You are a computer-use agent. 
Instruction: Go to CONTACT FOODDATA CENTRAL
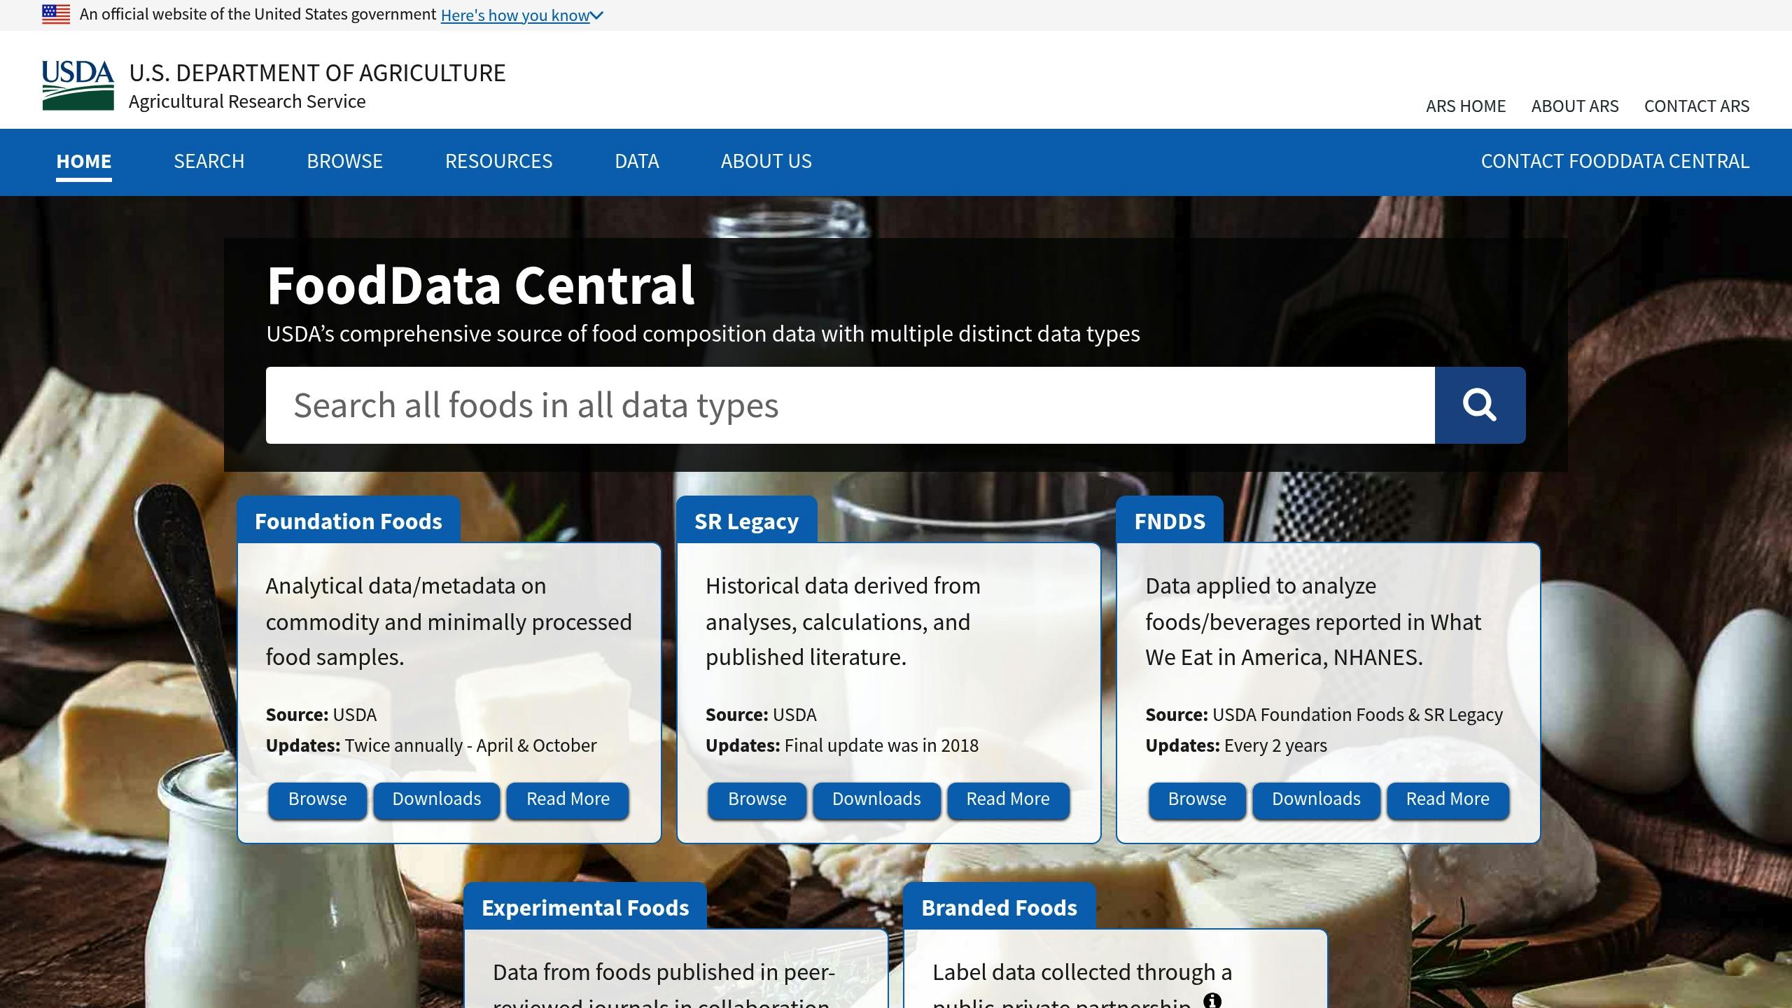1615,162
